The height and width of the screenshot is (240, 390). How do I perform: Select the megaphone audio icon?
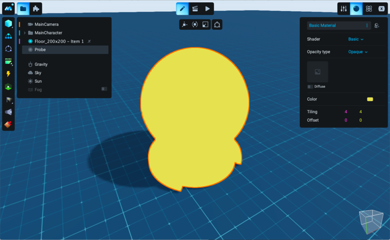(x=8, y=112)
